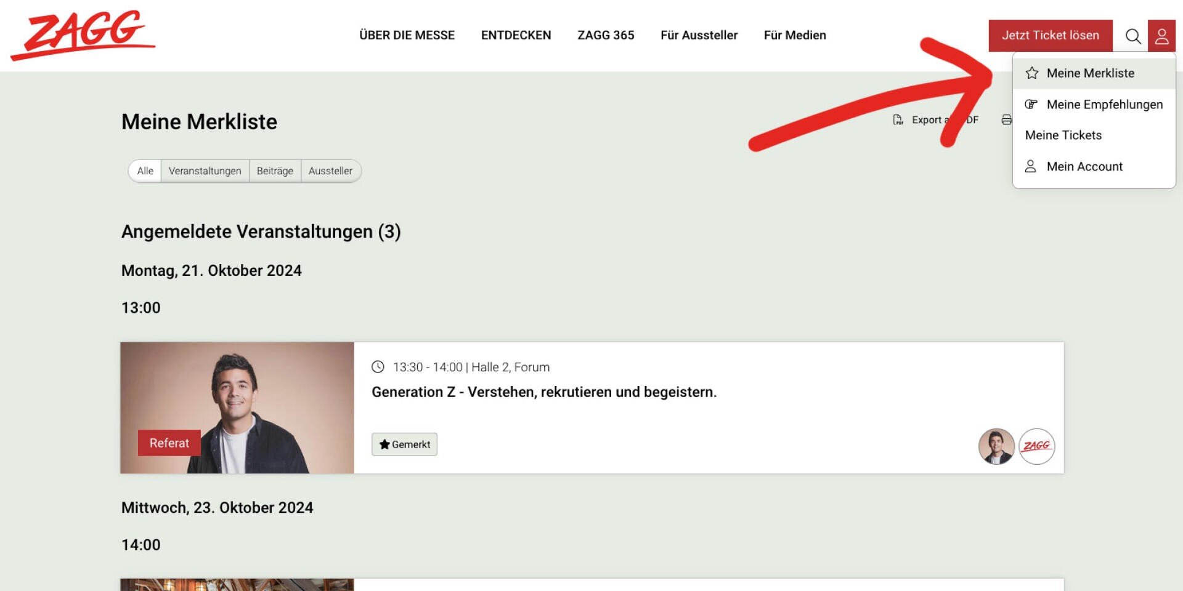Click the print icon beside Export
The height and width of the screenshot is (591, 1183).
1006,120
